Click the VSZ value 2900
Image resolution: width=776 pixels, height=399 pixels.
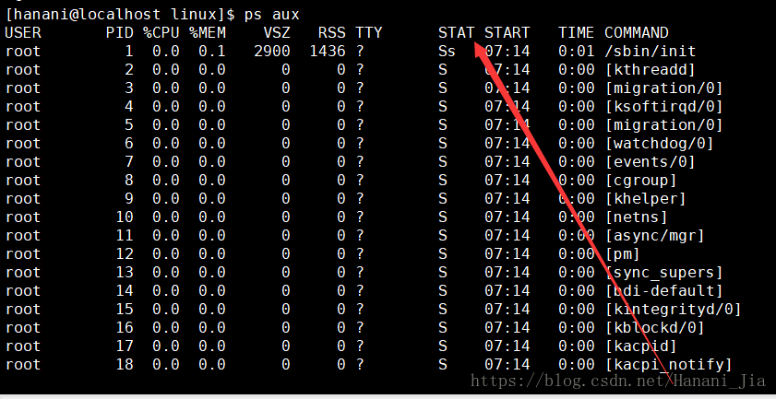click(x=272, y=52)
